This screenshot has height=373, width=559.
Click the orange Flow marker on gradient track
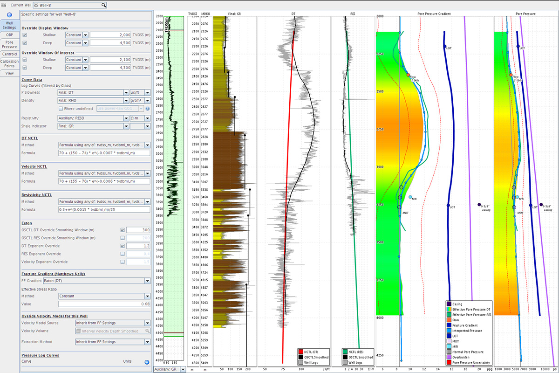pos(408,75)
